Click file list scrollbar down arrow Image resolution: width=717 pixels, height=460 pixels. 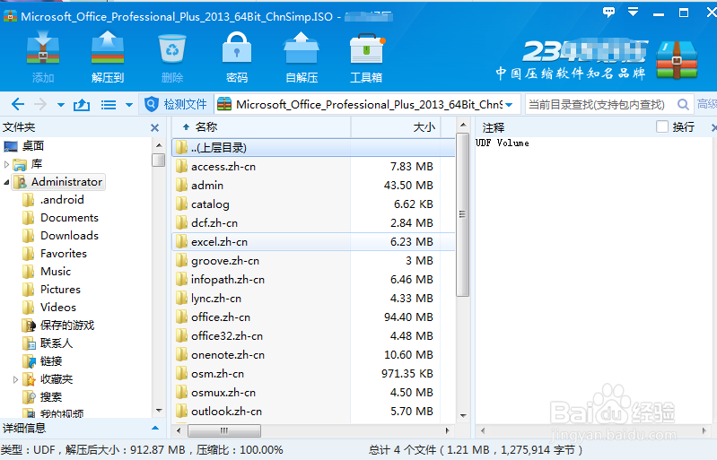(463, 416)
